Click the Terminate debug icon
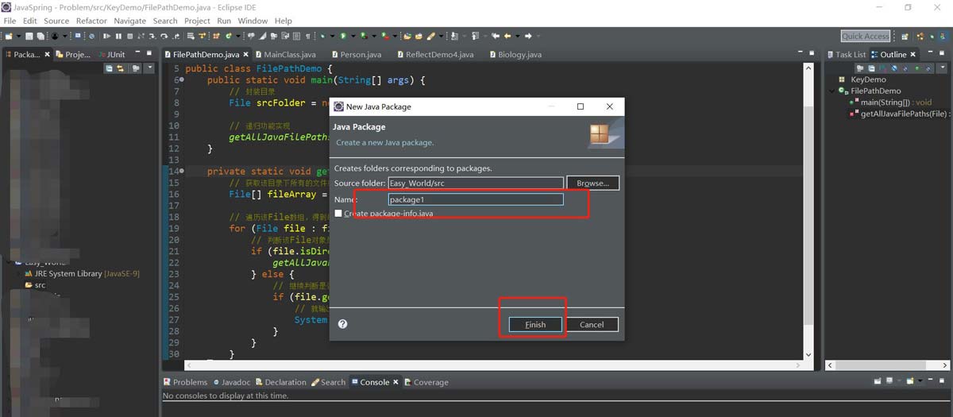The height and width of the screenshot is (417, 953). [x=130, y=36]
